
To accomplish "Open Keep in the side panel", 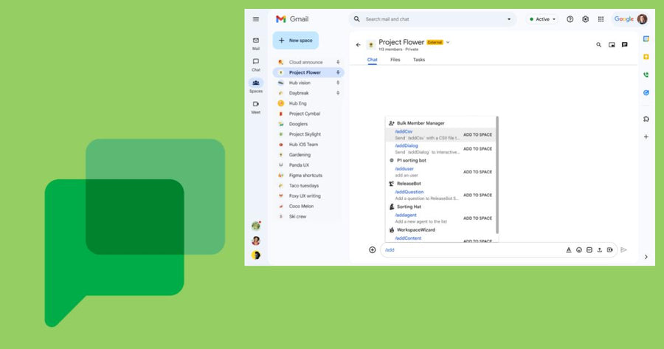I will pos(646,57).
